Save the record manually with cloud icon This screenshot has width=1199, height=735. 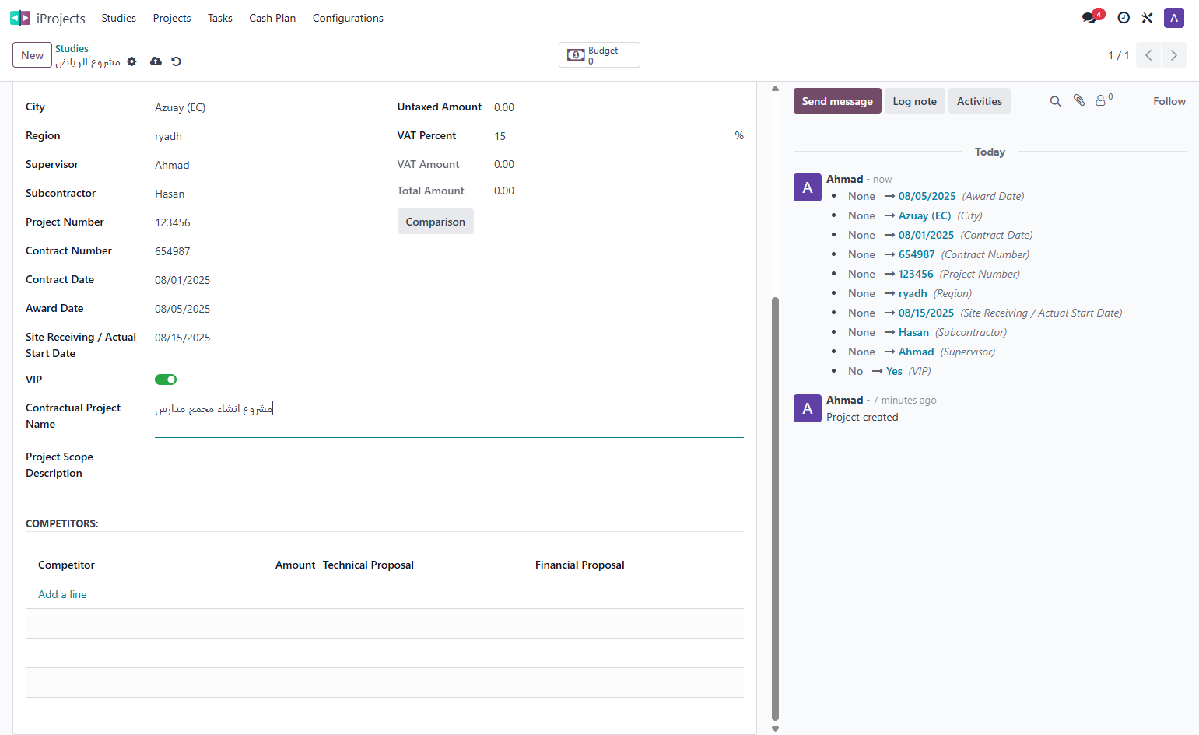point(156,61)
